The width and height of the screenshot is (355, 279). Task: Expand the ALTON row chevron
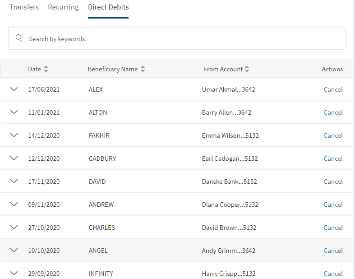14,112
